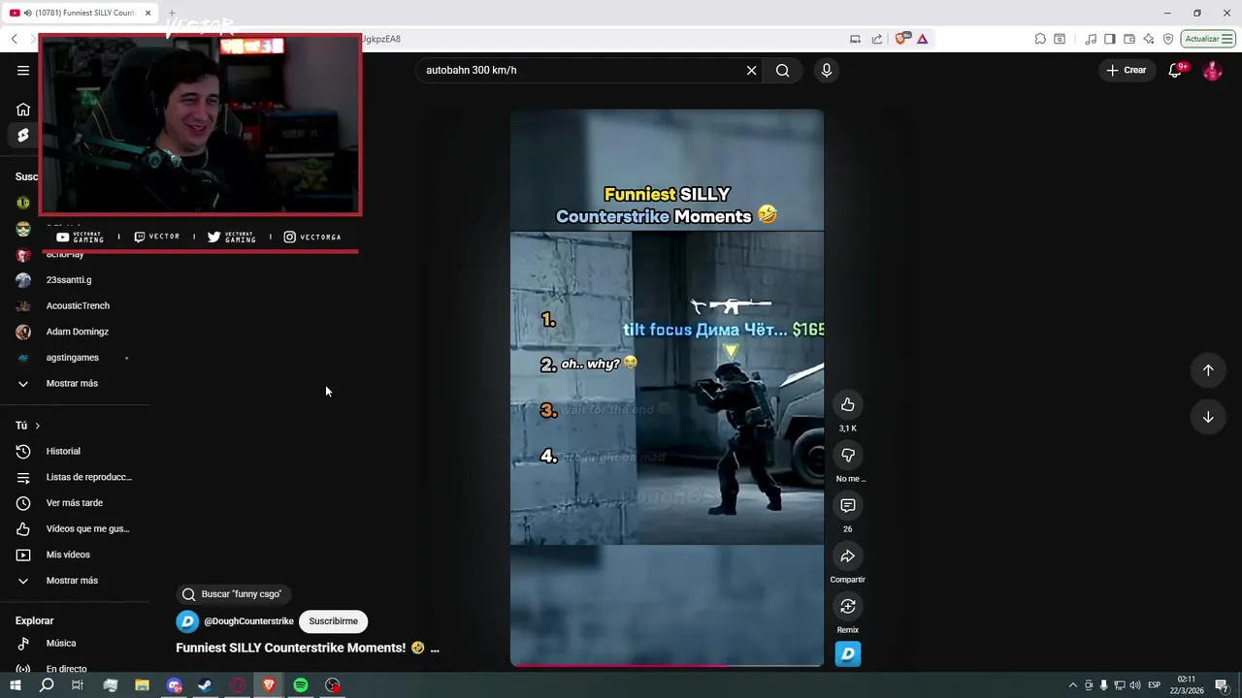
Task: Open Shorts from the sidebar icon
Action: click(23, 136)
